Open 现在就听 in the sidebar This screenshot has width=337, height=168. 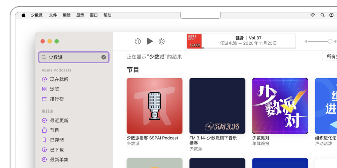click(x=59, y=79)
